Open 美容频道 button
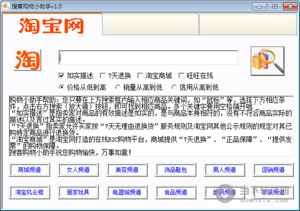 [127, 169]
